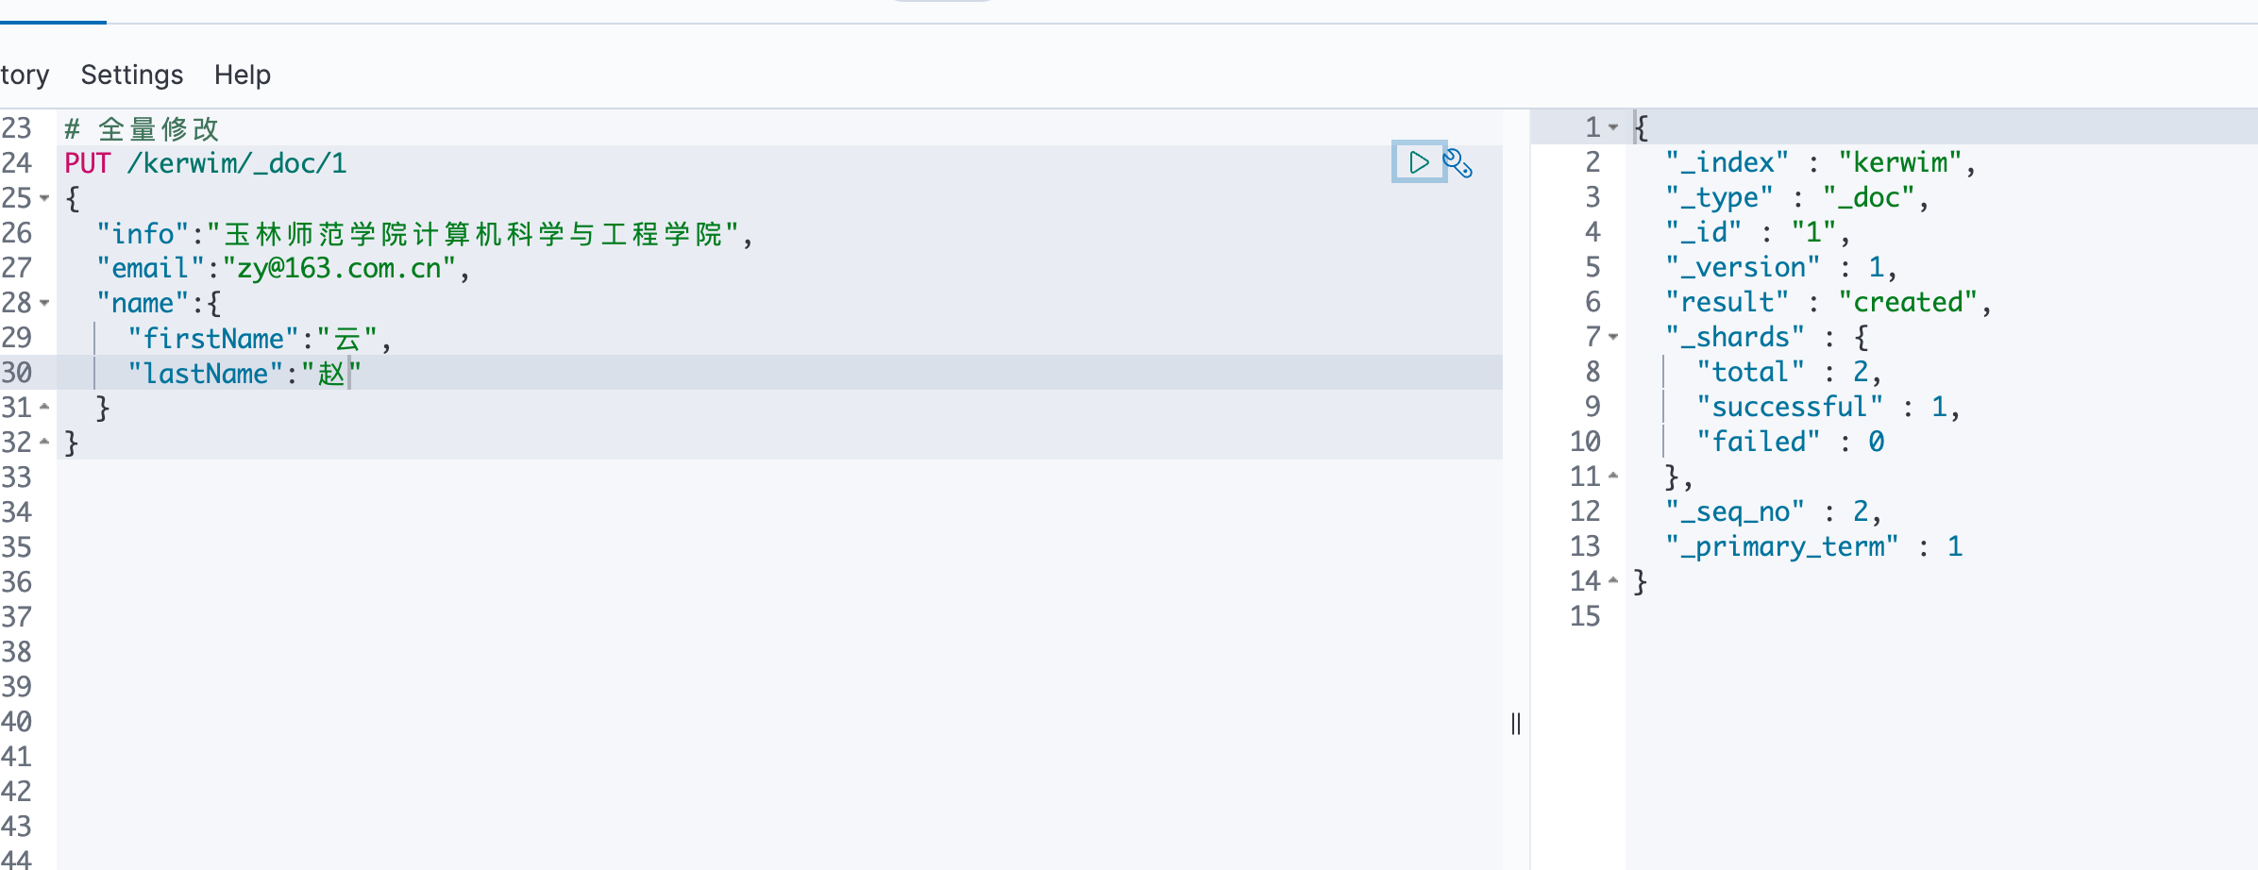Fold the closing brace at line 31
The width and height of the screenshot is (2258, 870).
pyautogui.click(x=44, y=407)
